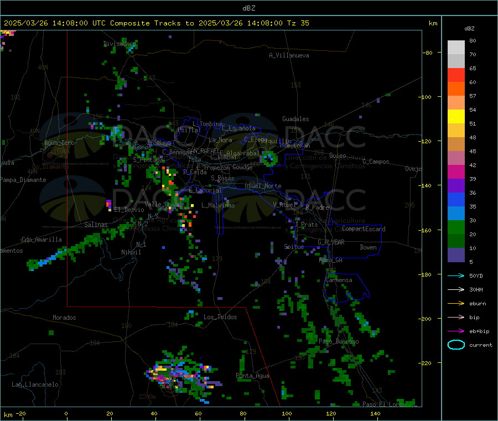Viewport: 498px width, 421px height.
Task: Click the Morados location label
Action: (64, 318)
